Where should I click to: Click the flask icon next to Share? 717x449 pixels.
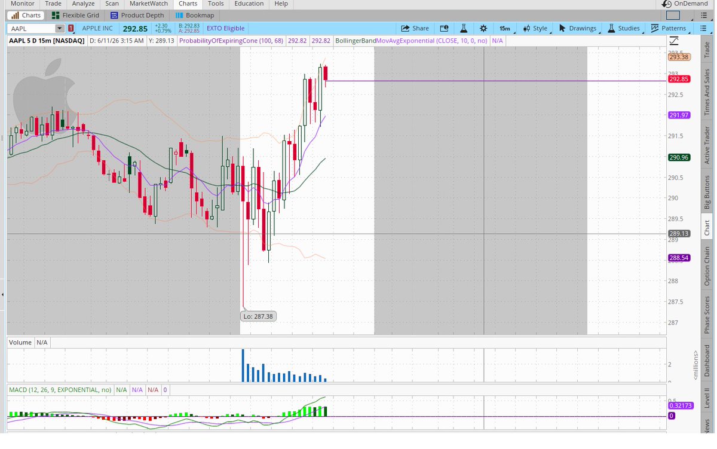click(x=462, y=28)
